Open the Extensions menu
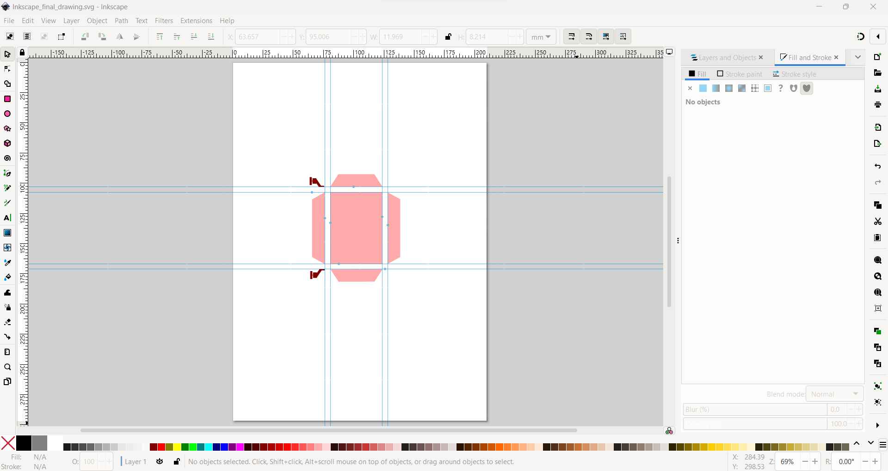Viewport: 888px width, 471px height. coord(196,21)
